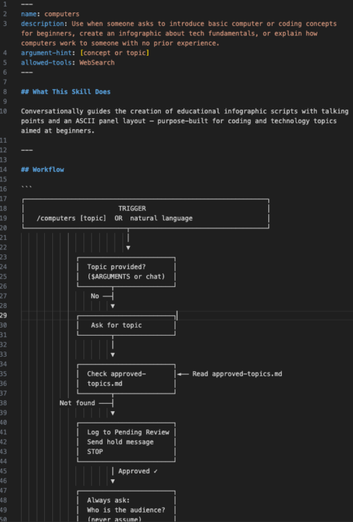The width and height of the screenshot is (353, 522).
Task: Click the TRIGGER text in the top box
Action: (132, 208)
